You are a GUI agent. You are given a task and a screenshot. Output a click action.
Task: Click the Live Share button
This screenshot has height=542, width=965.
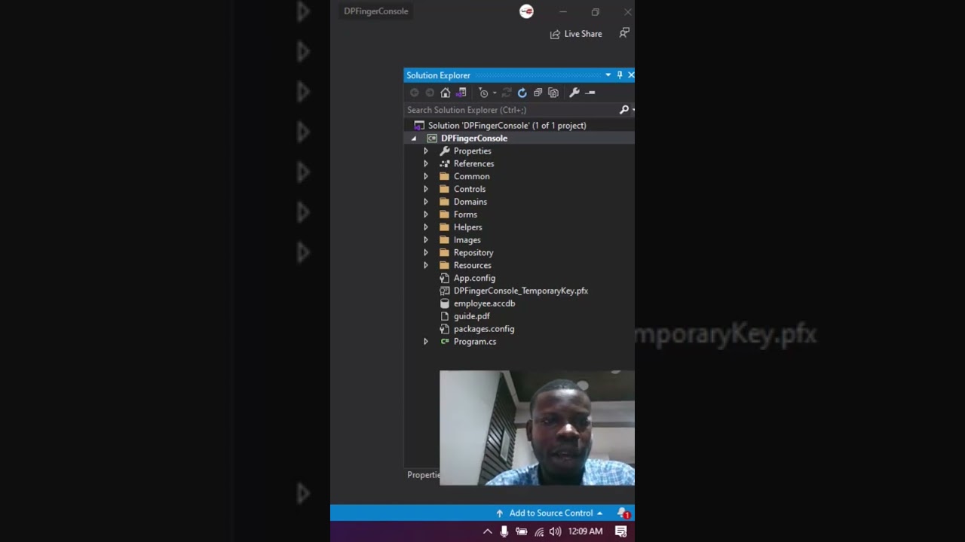(576, 34)
